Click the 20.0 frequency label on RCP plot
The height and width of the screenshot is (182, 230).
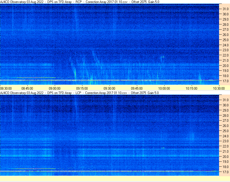coord(226,66)
